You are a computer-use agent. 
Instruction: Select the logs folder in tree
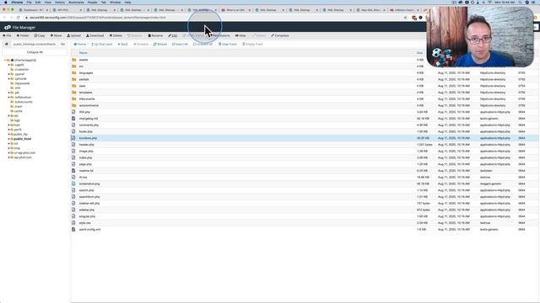tap(17, 120)
